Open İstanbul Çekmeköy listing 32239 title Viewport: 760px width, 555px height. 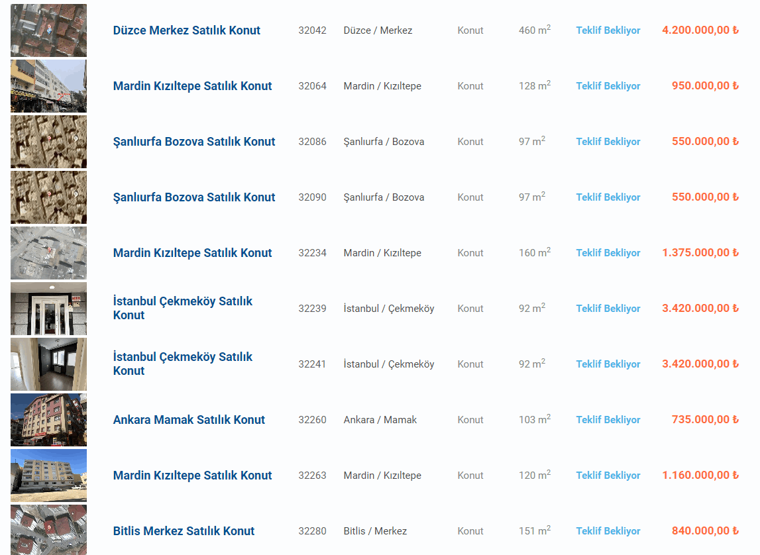click(x=183, y=309)
